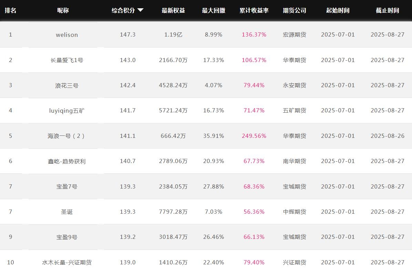Click the 68.36% return value
This screenshot has height=274, width=412.
click(x=254, y=186)
